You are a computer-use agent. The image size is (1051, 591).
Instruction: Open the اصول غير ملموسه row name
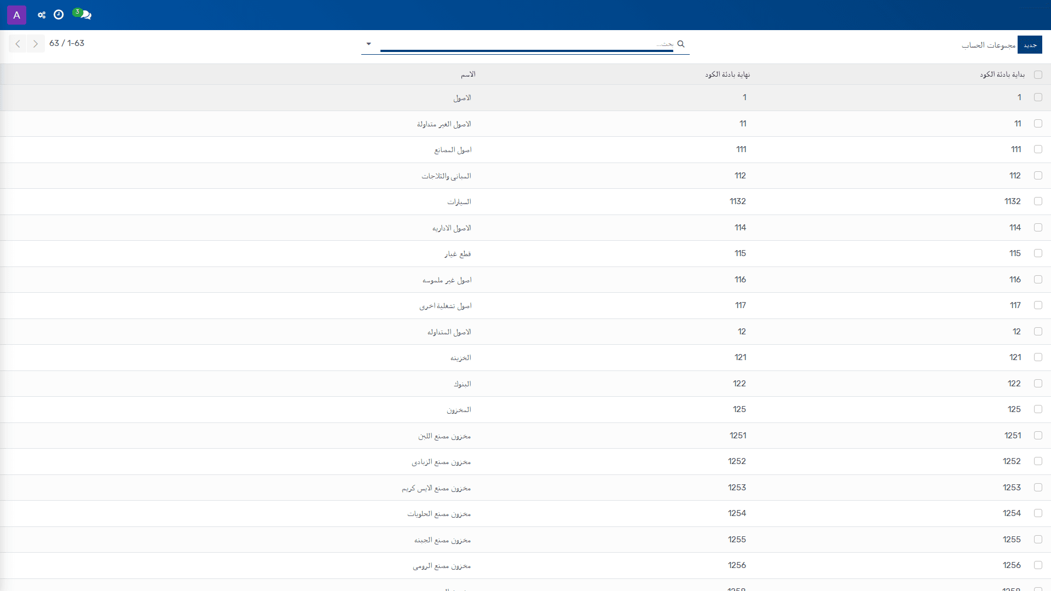(447, 280)
